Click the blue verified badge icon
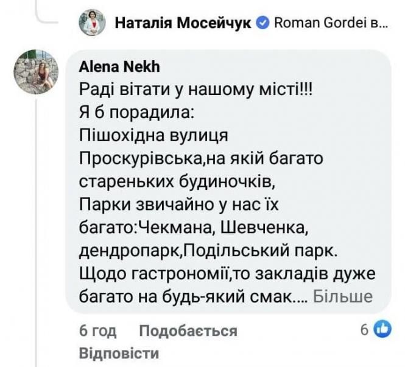Image resolution: width=405 pixels, height=367 pixels. click(x=264, y=24)
